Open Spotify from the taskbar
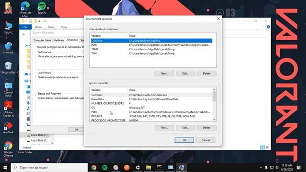 click(105, 168)
